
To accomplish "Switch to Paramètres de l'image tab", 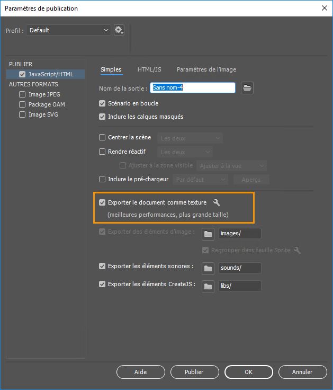I will point(206,69).
